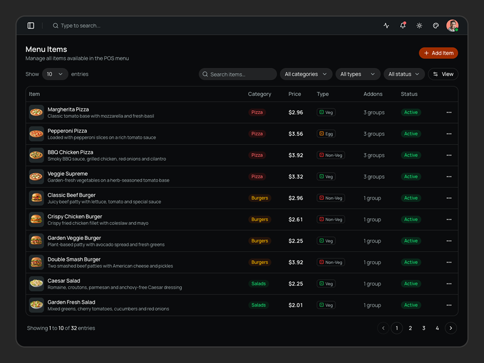Open the color palette theme icon
This screenshot has width=484, height=363.
coord(436,26)
